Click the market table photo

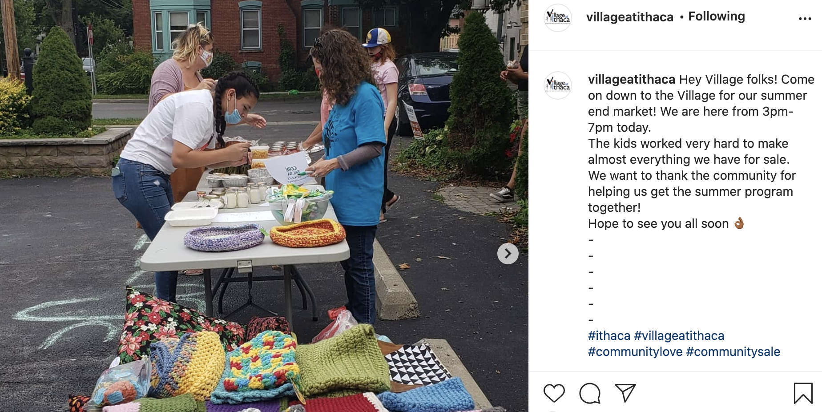pyautogui.click(x=264, y=206)
